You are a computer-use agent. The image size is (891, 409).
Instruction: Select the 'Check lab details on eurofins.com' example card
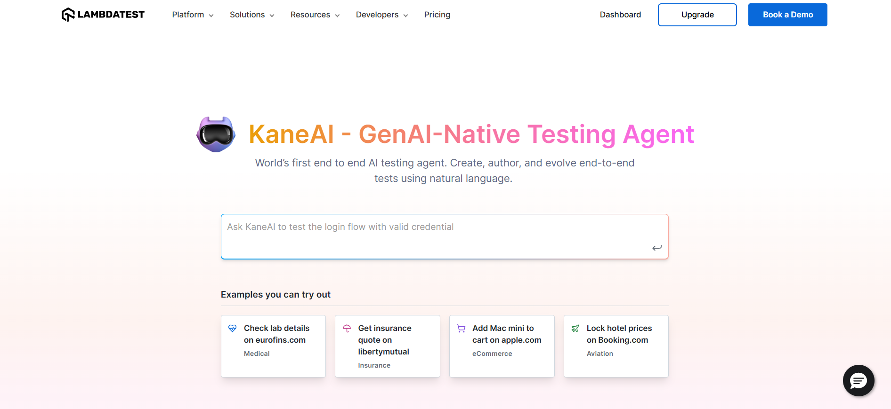pyautogui.click(x=273, y=346)
